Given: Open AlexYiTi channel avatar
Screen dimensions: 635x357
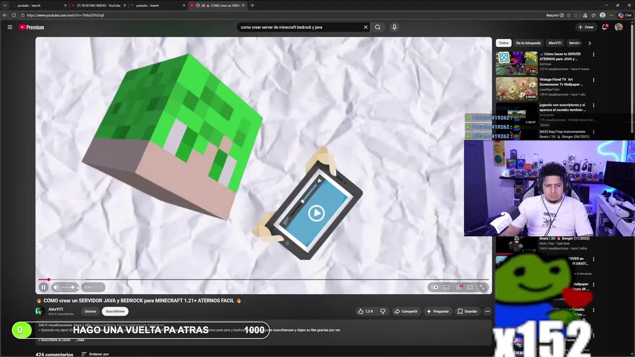Looking at the screenshot, I should (x=40, y=311).
